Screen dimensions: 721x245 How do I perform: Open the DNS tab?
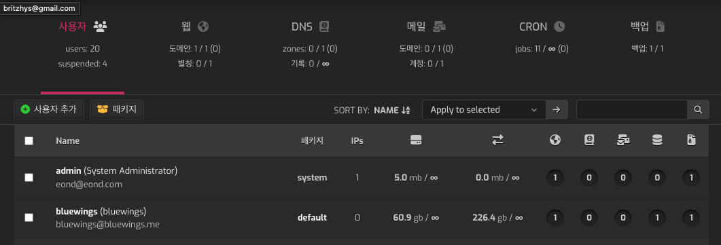[311, 26]
